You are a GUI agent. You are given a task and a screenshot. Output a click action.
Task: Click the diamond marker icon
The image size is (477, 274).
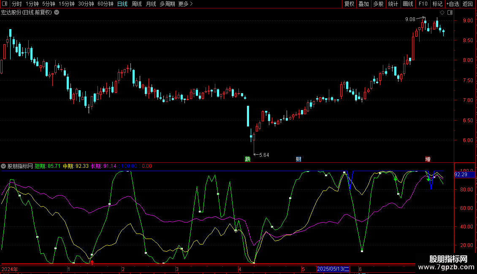tap(442, 13)
